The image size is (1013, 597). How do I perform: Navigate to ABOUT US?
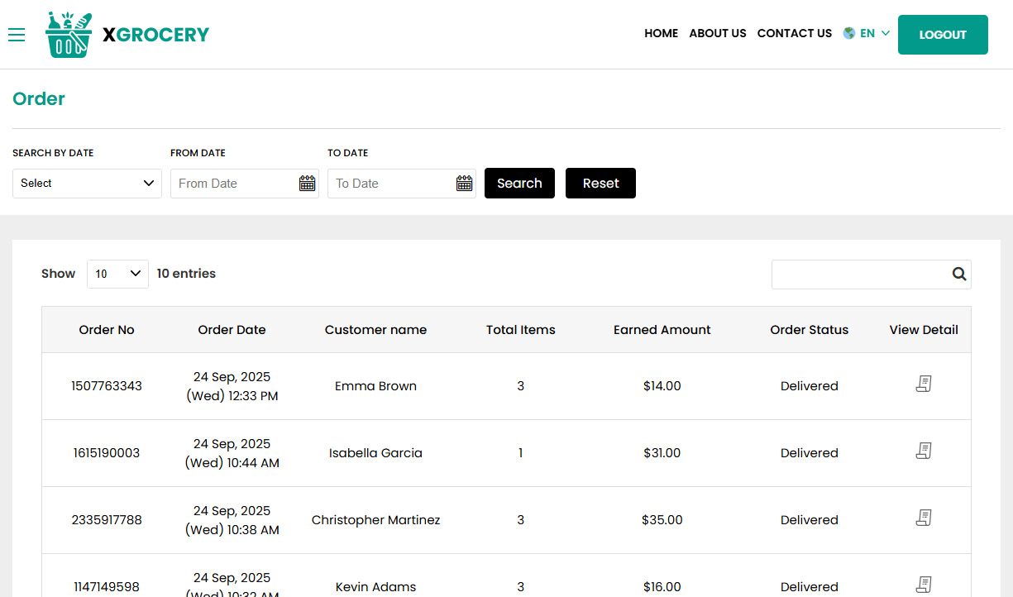tap(717, 33)
